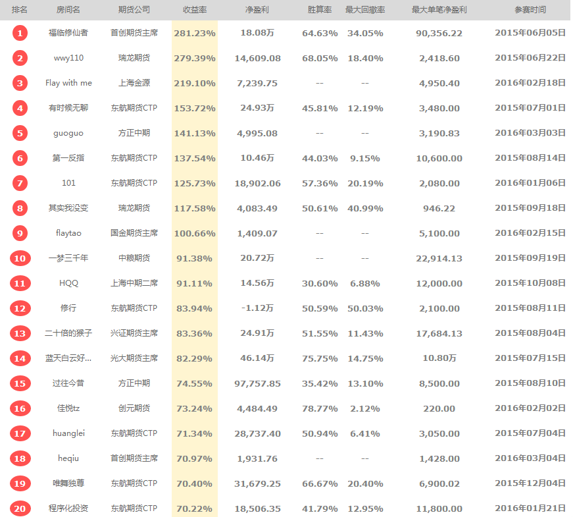Sort by the 最大回撤率 column header
Screen dimensions: 573x517
[365, 10]
